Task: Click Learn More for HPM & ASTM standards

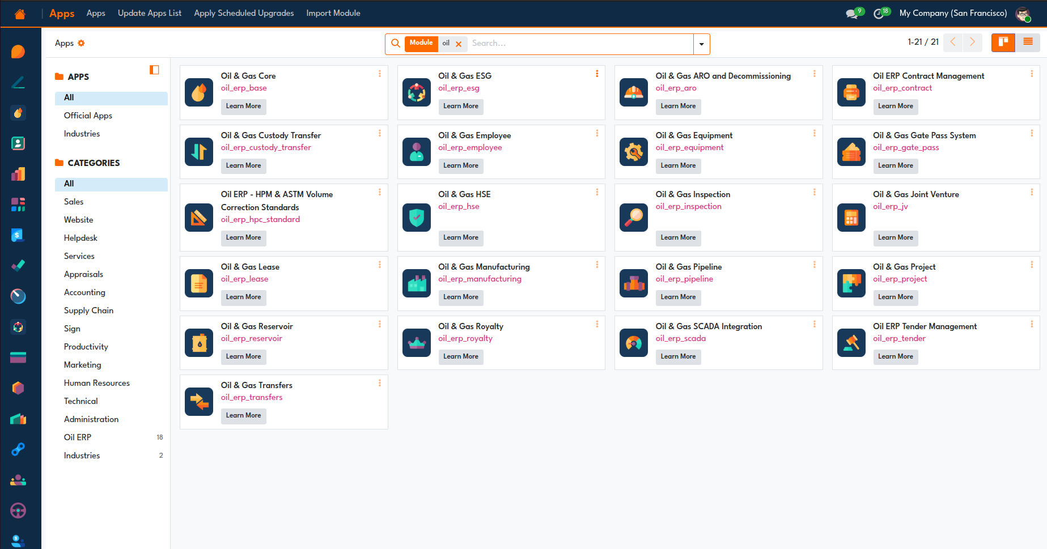Action: pos(243,237)
